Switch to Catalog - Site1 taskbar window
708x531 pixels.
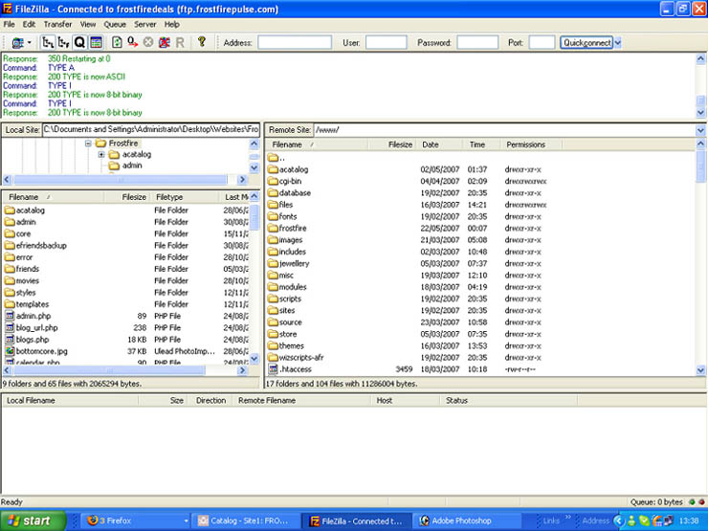click(x=244, y=520)
